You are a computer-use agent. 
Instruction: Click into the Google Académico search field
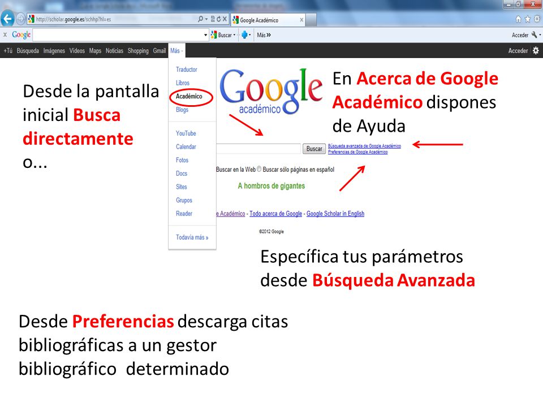[x=258, y=149]
